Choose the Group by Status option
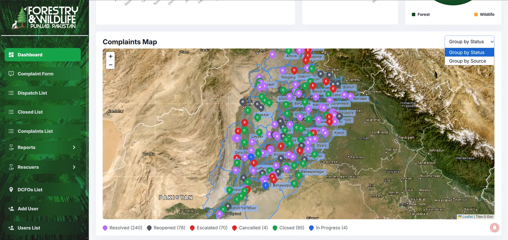The width and height of the screenshot is (508, 240). [x=470, y=53]
